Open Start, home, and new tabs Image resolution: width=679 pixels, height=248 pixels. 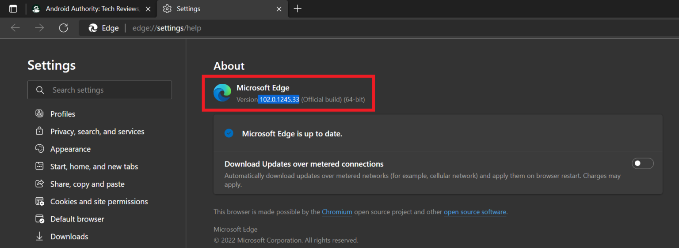tap(94, 166)
